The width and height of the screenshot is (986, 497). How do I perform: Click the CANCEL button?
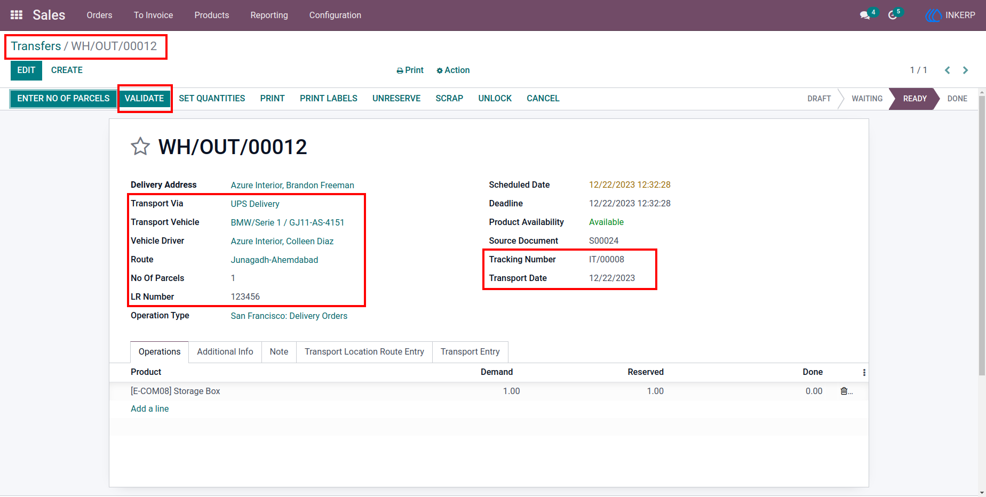coord(543,99)
